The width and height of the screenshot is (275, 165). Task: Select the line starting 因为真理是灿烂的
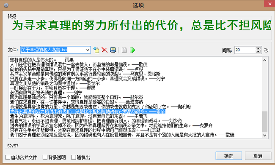tap(77, 97)
